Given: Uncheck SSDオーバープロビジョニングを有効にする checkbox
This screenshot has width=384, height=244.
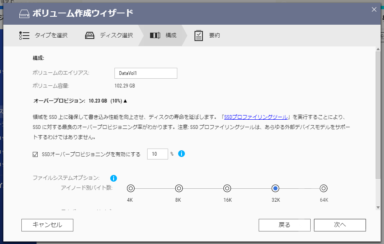Looking at the screenshot, I should click(x=35, y=154).
